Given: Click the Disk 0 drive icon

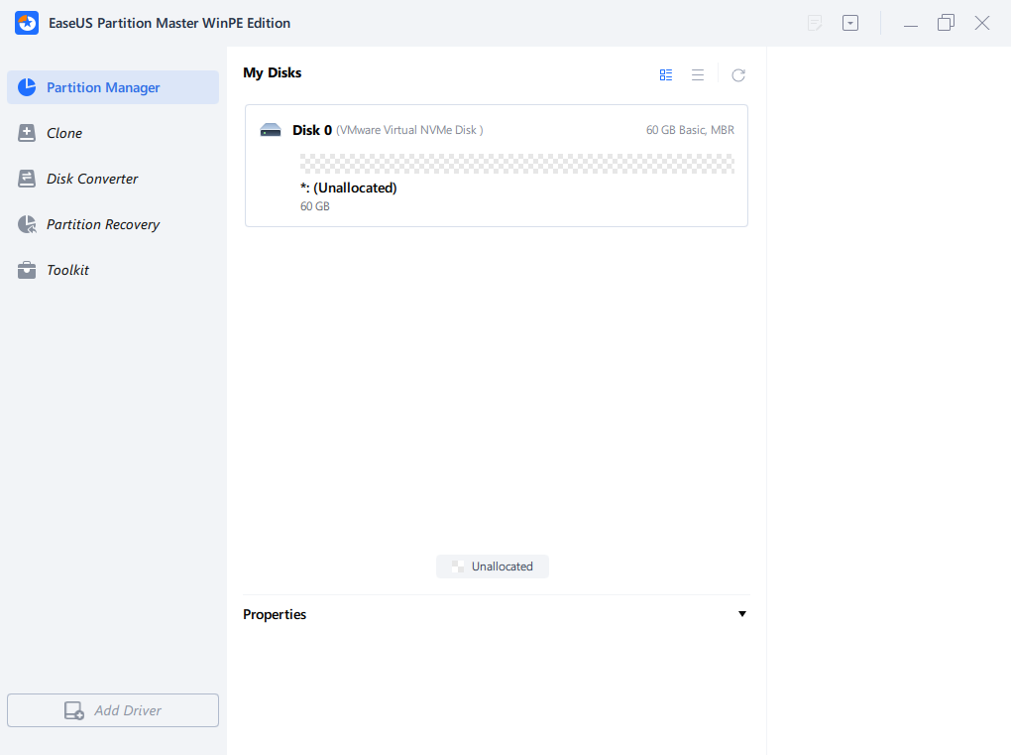Looking at the screenshot, I should 271,130.
